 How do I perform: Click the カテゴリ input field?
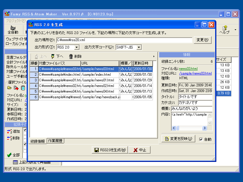click(x=195, y=103)
